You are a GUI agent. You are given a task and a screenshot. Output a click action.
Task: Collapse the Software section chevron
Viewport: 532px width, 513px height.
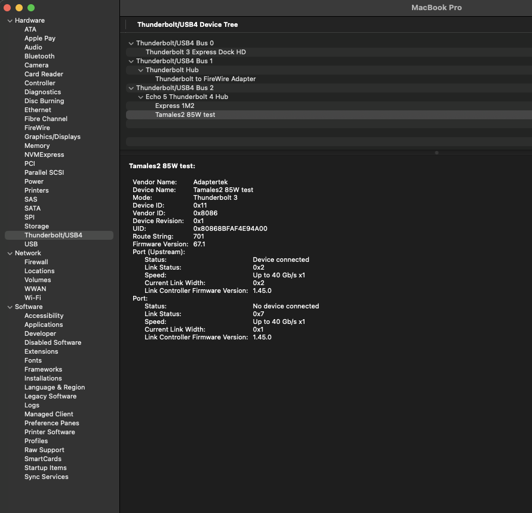coord(10,307)
